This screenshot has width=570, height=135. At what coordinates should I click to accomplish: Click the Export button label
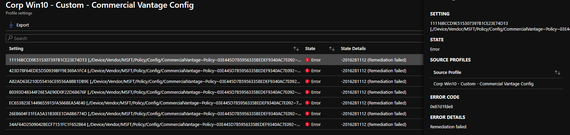[23, 25]
